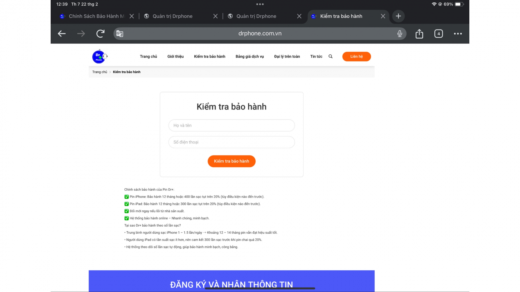Click Trang chủ breadcrumb link

tap(100, 72)
